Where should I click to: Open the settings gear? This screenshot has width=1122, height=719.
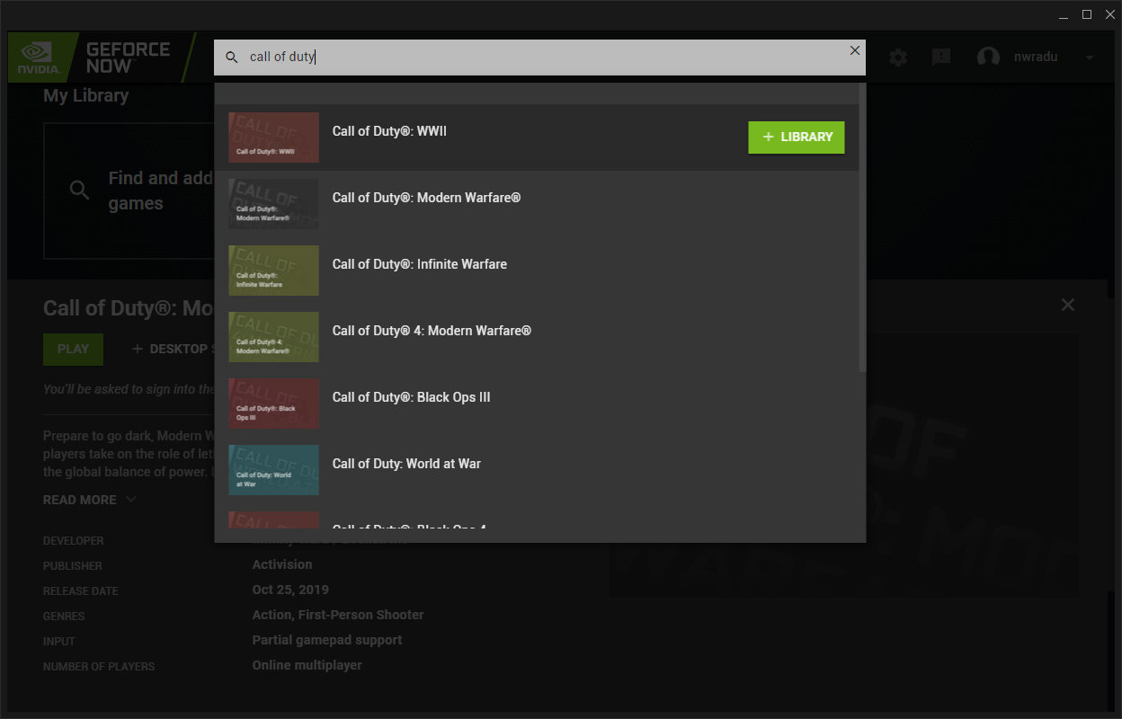(x=898, y=58)
